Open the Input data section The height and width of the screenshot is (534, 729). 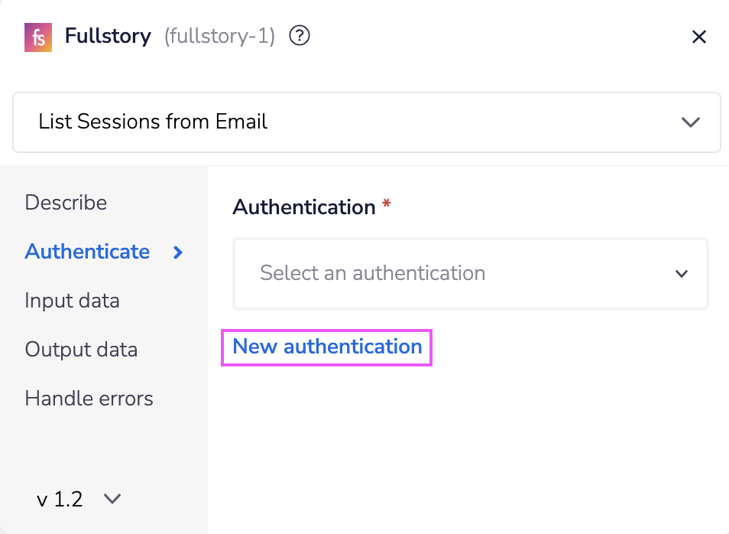pos(72,301)
